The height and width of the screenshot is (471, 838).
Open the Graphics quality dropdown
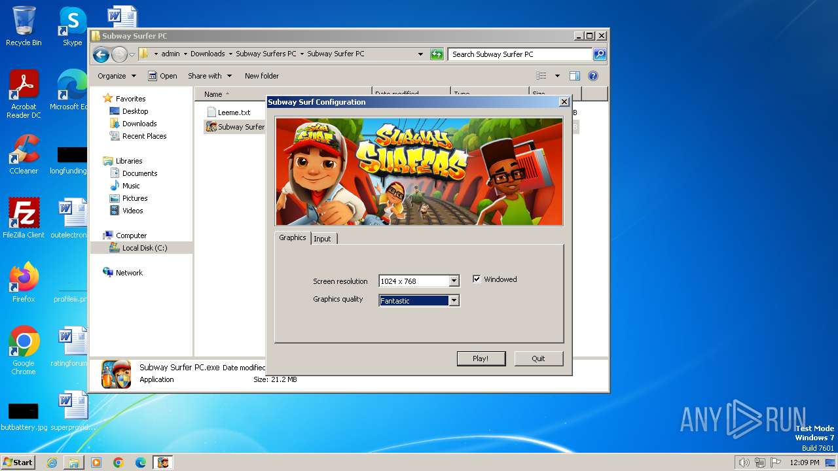coord(454,301)
